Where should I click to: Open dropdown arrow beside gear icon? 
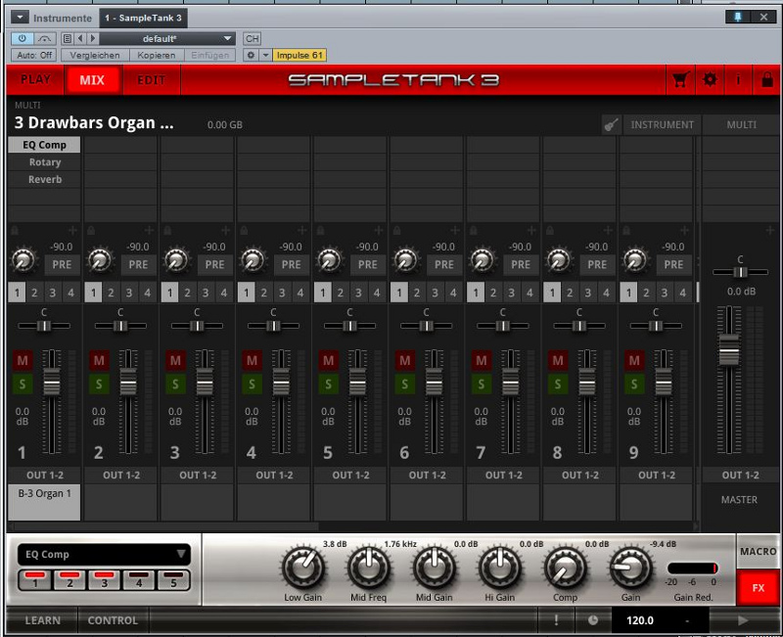[x=265, y=55]
